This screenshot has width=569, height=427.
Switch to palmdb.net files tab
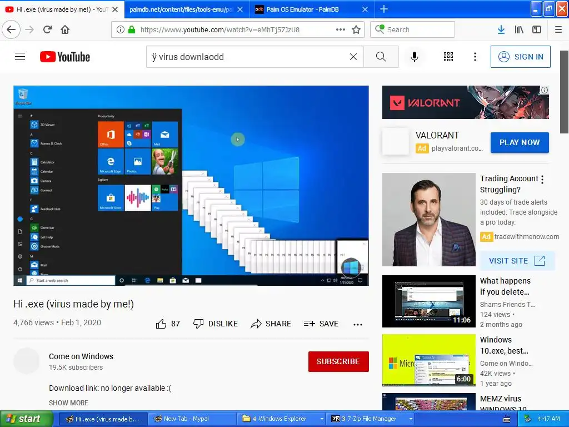tap(181, 9)
